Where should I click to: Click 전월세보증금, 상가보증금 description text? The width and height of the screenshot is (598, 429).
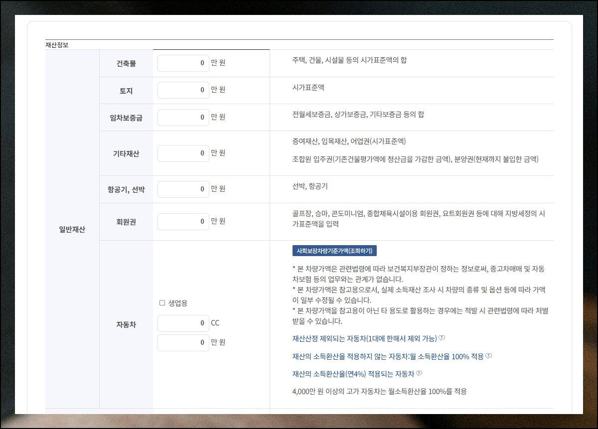coord(358,115)
